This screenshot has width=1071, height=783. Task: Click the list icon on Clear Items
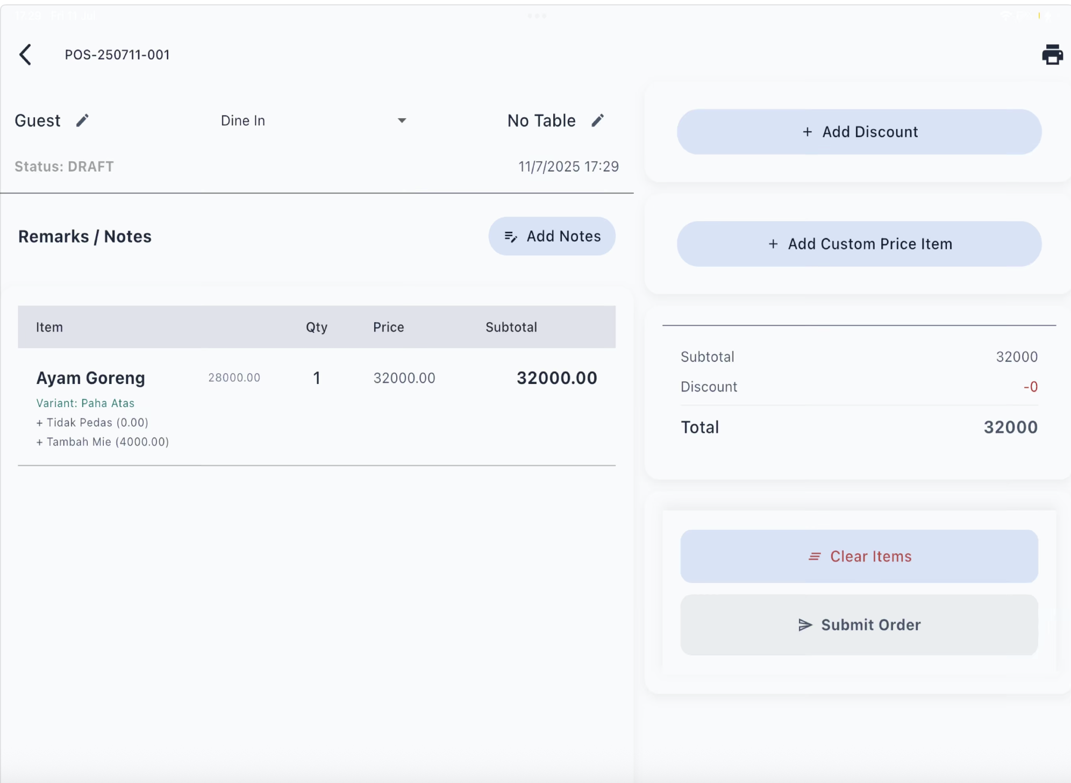click(815, 557)
